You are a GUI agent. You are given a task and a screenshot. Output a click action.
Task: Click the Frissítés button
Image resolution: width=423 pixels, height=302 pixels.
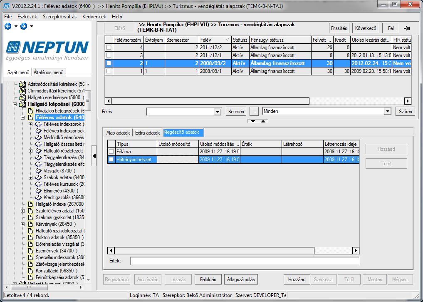pyautogui.click(x=339, y=28)
